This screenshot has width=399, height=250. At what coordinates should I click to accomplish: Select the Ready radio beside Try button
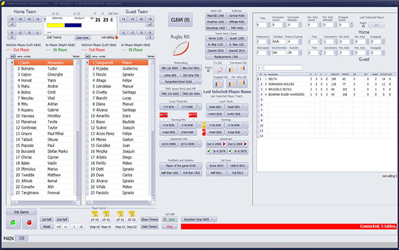click(208, 71)
